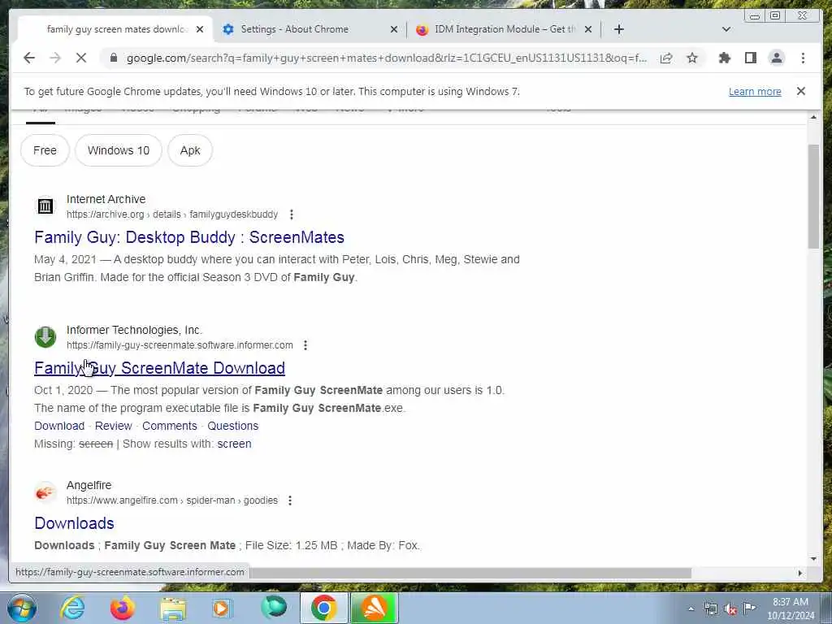The height and width of the screenshot is (624, 832).
Task: Close the IDM Integration Module tab
Action: point(588,29)
